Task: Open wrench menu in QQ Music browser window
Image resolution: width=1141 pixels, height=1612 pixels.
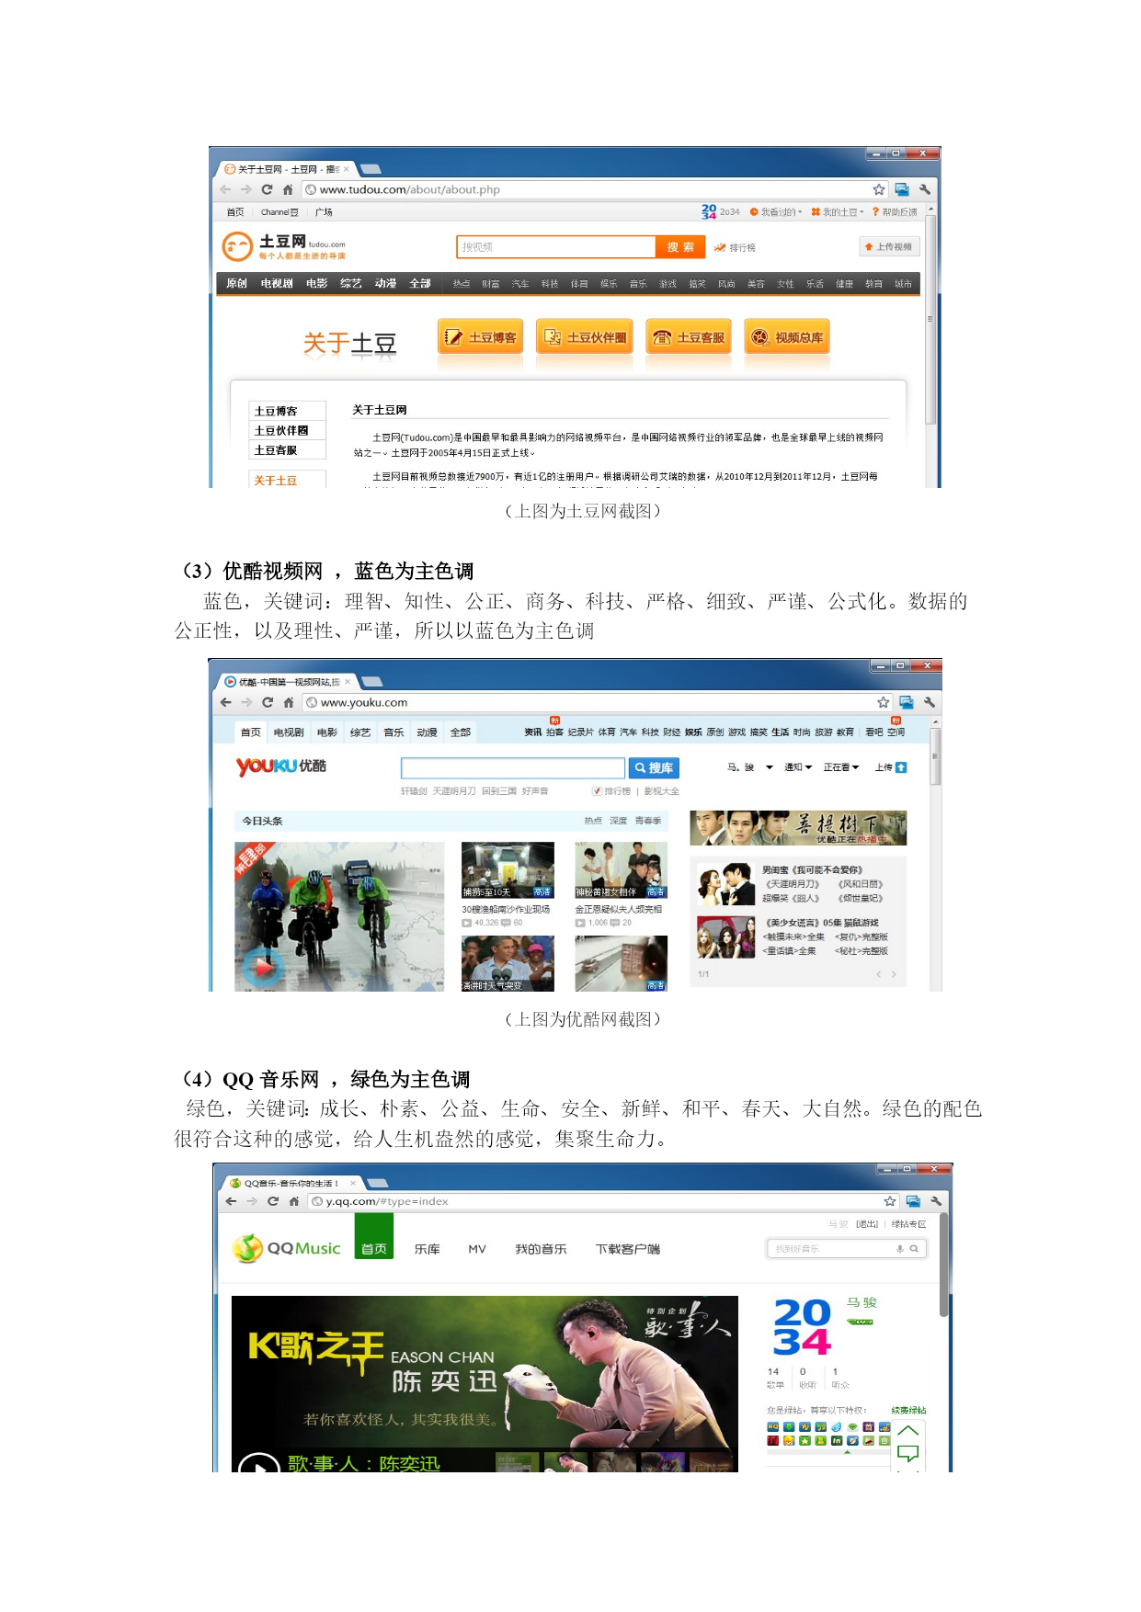Action: (935, 1201)
